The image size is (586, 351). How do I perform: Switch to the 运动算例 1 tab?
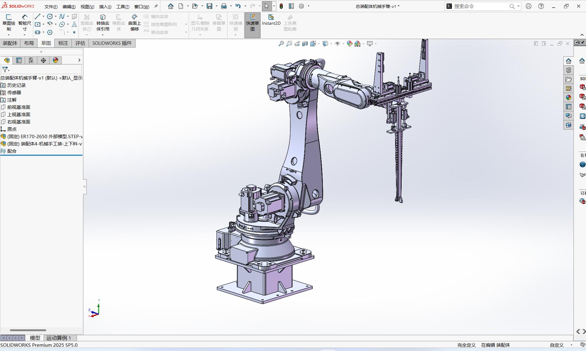[x=59, y=338]
